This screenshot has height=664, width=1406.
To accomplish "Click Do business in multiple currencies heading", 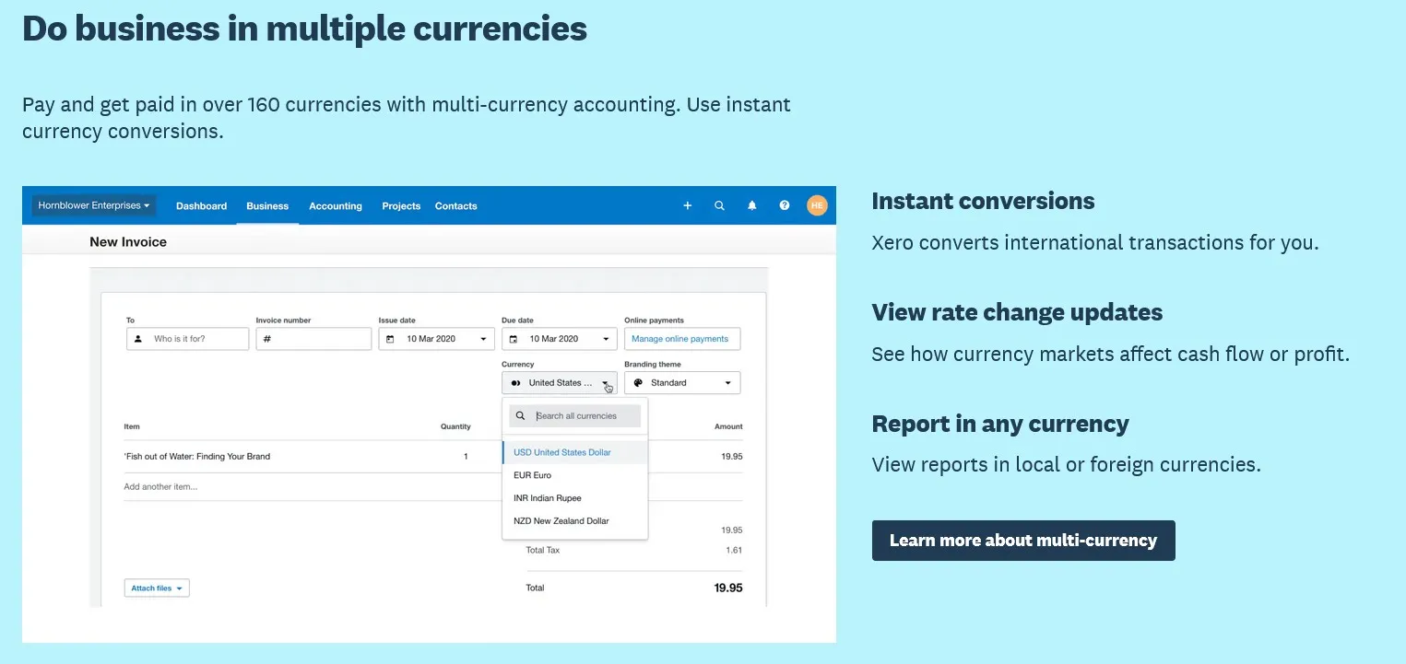I will (304, 28).
